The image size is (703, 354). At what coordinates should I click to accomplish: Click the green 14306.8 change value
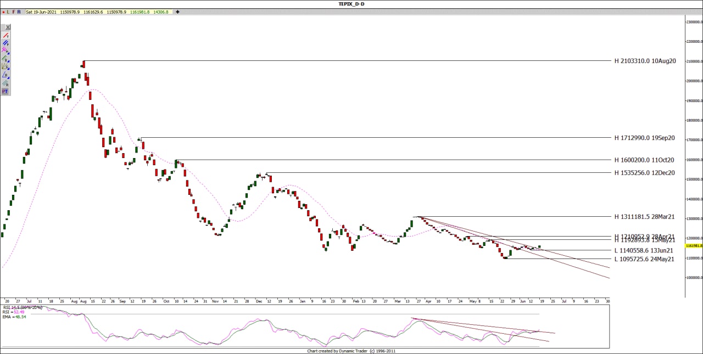tap(161, 12)
